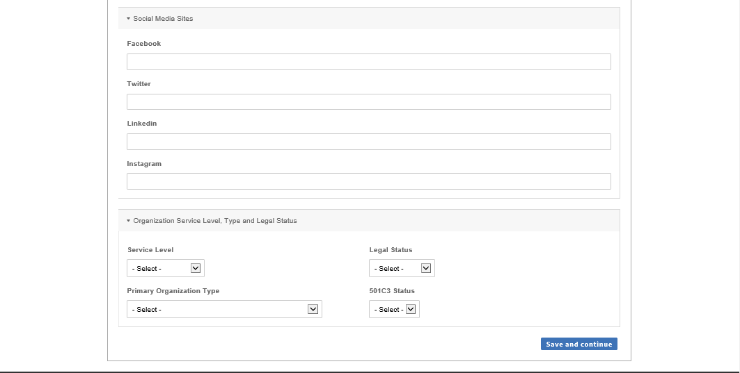
Task: Click the Primary Organization Type label
Action: (173, 291)
